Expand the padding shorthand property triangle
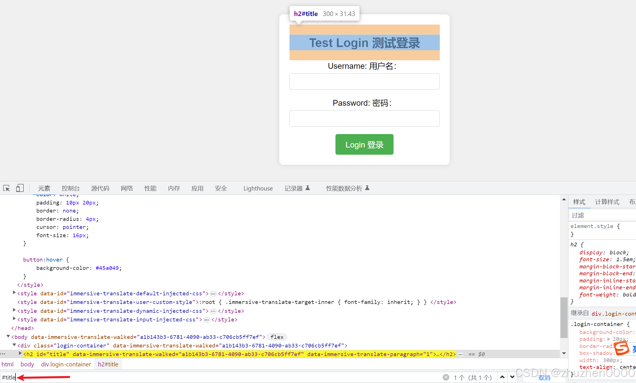 pyautogui.click(x=609, y=339)
